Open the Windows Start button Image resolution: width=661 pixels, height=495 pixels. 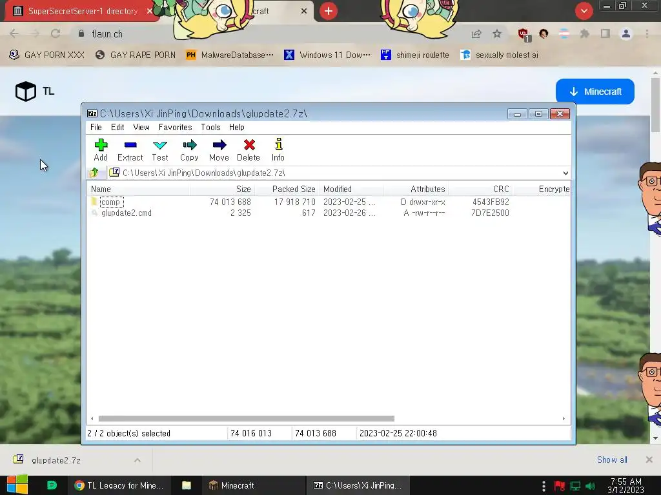click(17, 485)
